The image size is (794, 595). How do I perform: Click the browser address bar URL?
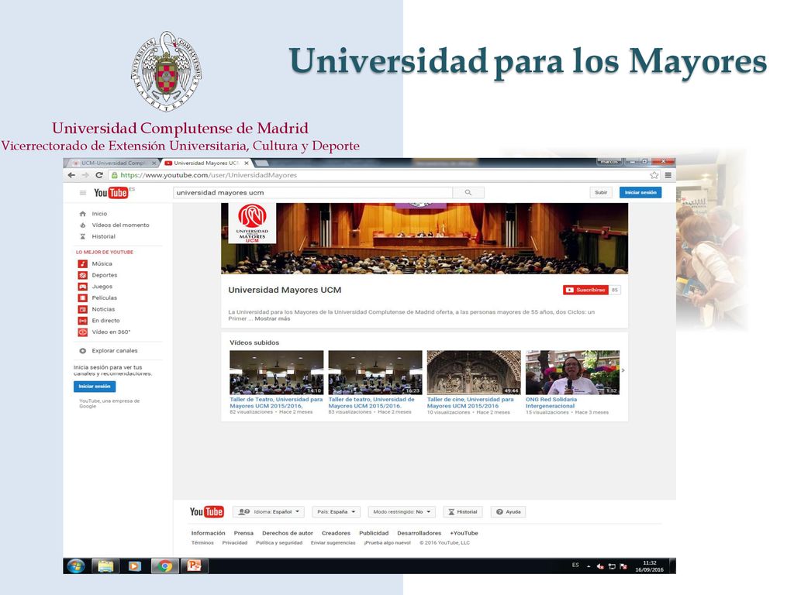coord(209,175)
